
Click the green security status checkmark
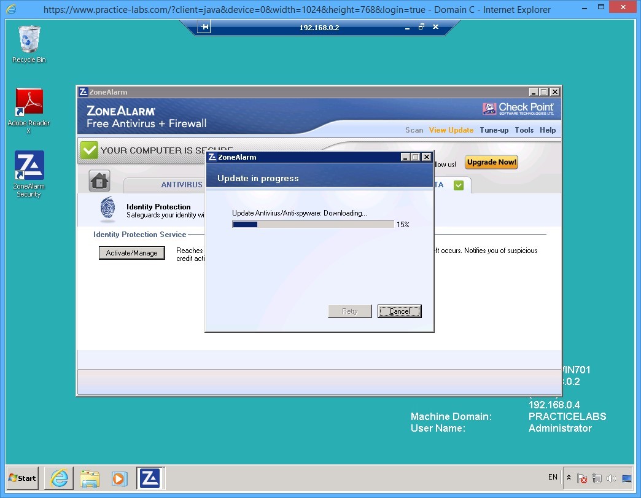(90, 150)
